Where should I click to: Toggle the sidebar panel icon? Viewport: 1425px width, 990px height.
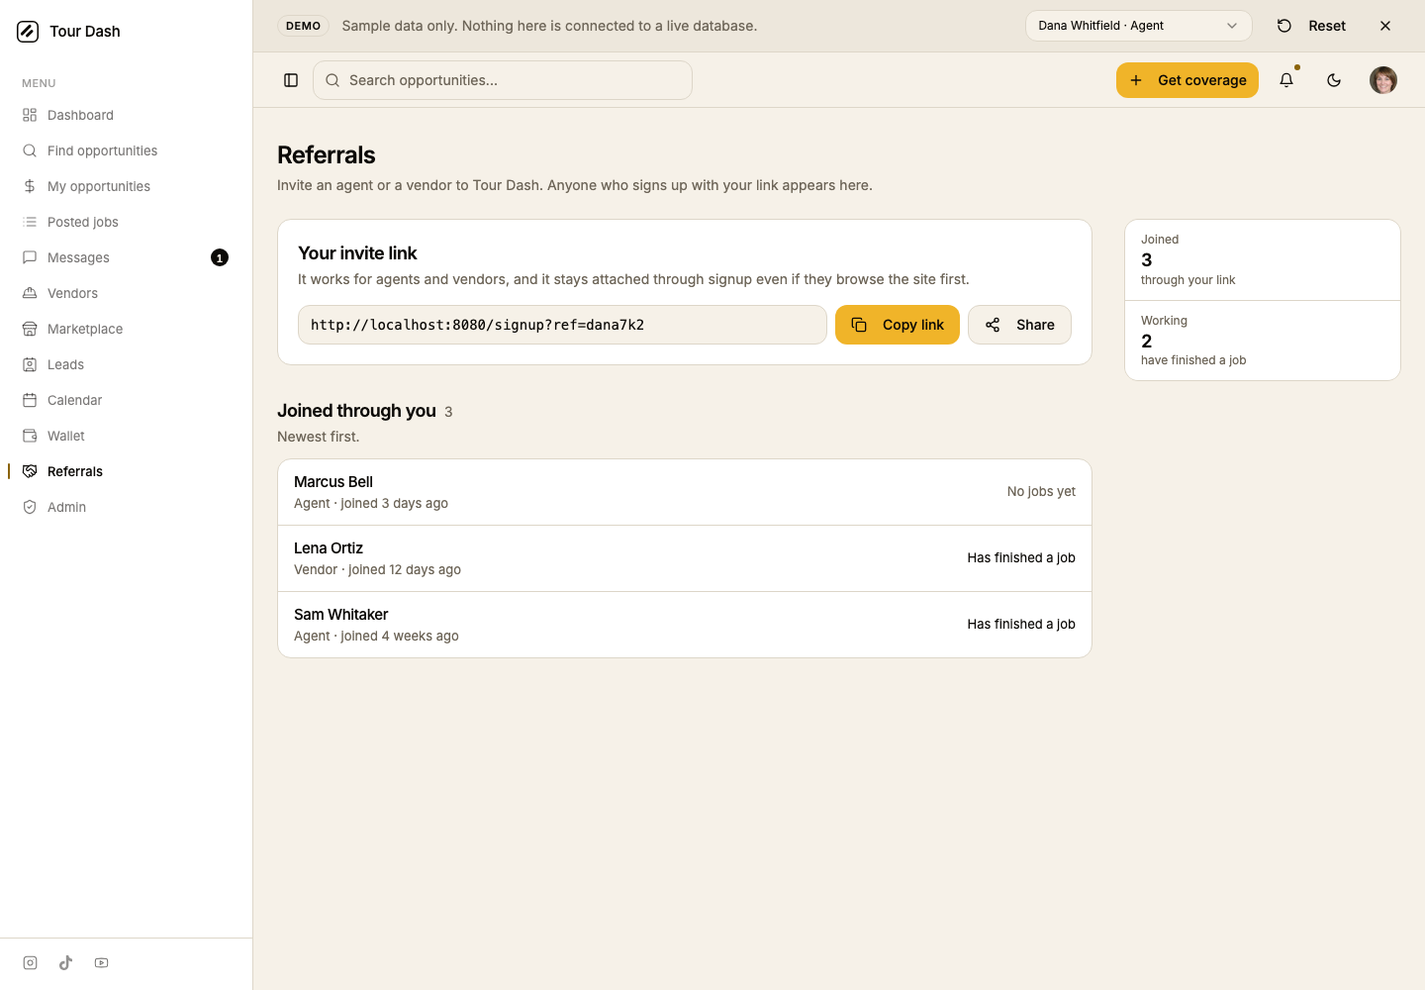coord(291,80)
